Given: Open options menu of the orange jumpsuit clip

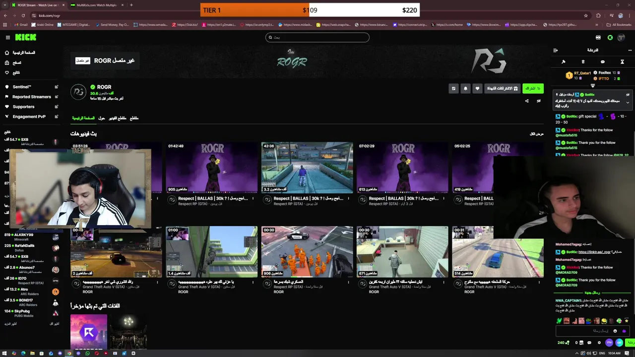Looking at the screenshot, I should click(x=348, y=283).
